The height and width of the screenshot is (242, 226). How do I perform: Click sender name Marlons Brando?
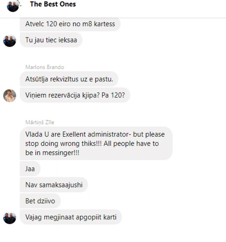coord(45,67)
